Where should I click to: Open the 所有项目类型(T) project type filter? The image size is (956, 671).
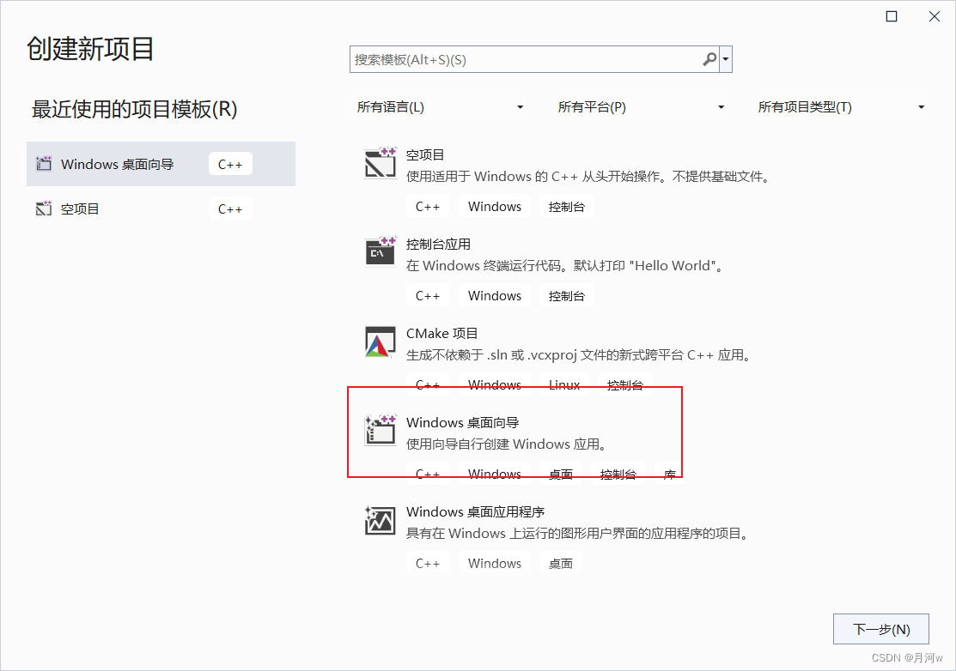(x=842, y=107)
